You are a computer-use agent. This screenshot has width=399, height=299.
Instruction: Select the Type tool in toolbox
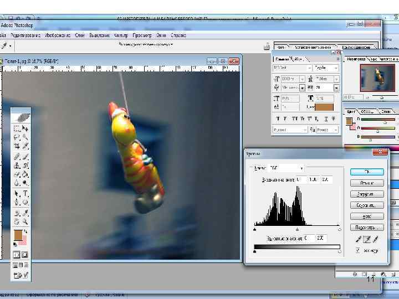pyautogui.click(x=25, y=193)
